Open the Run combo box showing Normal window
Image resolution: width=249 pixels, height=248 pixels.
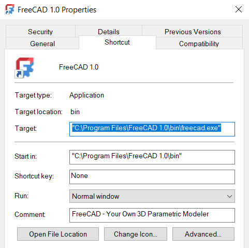click(x=152, y=196)
